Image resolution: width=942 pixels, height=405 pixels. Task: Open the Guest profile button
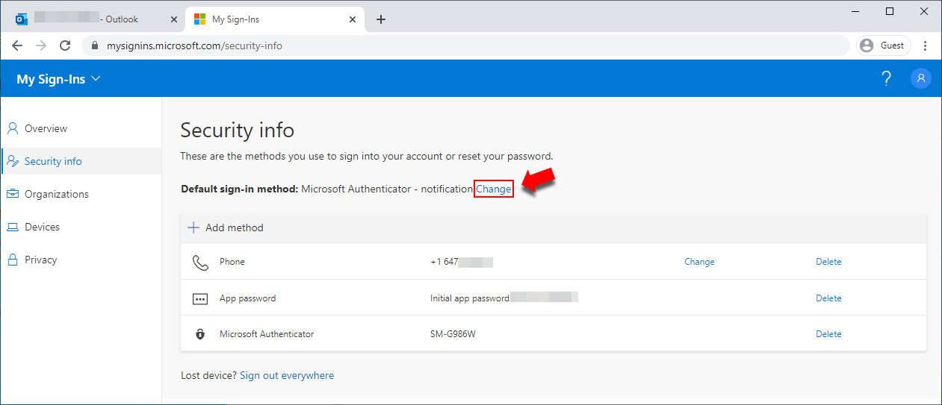(x=884, y=45)
